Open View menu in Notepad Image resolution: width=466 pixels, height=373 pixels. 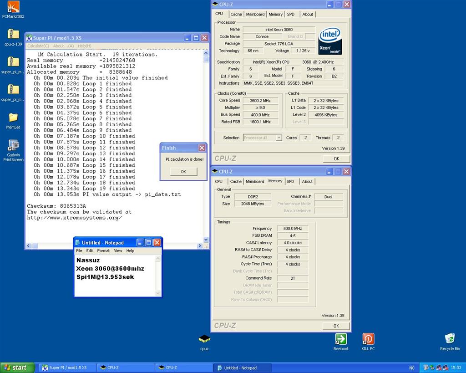tap(118, 251)
